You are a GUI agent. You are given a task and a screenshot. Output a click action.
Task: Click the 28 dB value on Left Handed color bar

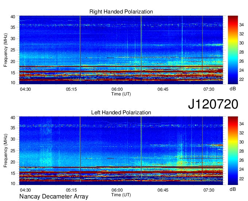click(x=241, y=151)
